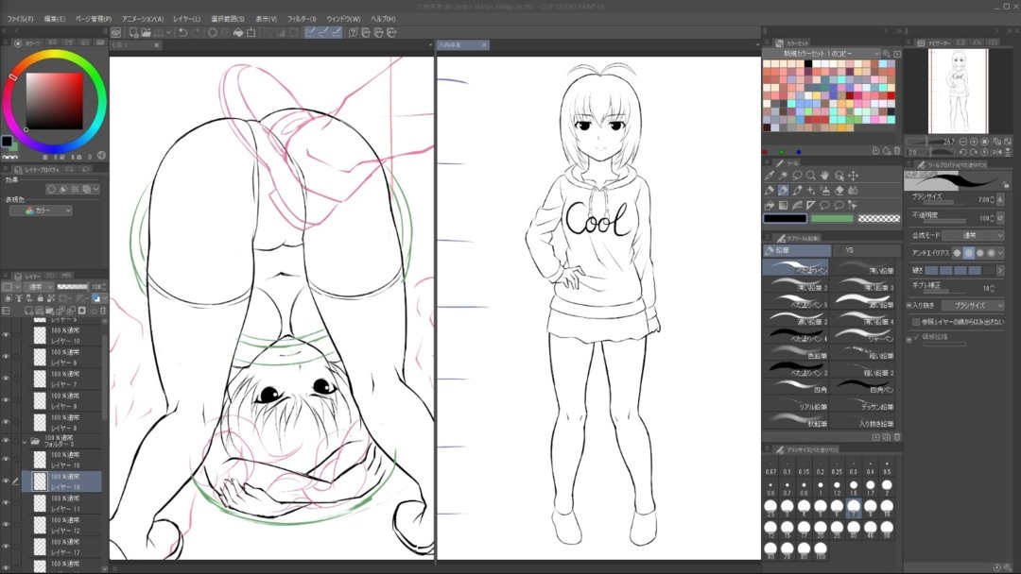Open the anti-alias options dropdown arrow

[1001, 253]
